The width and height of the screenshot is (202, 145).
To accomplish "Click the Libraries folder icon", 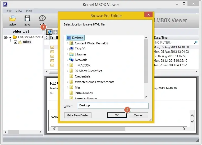I will 71,54.
